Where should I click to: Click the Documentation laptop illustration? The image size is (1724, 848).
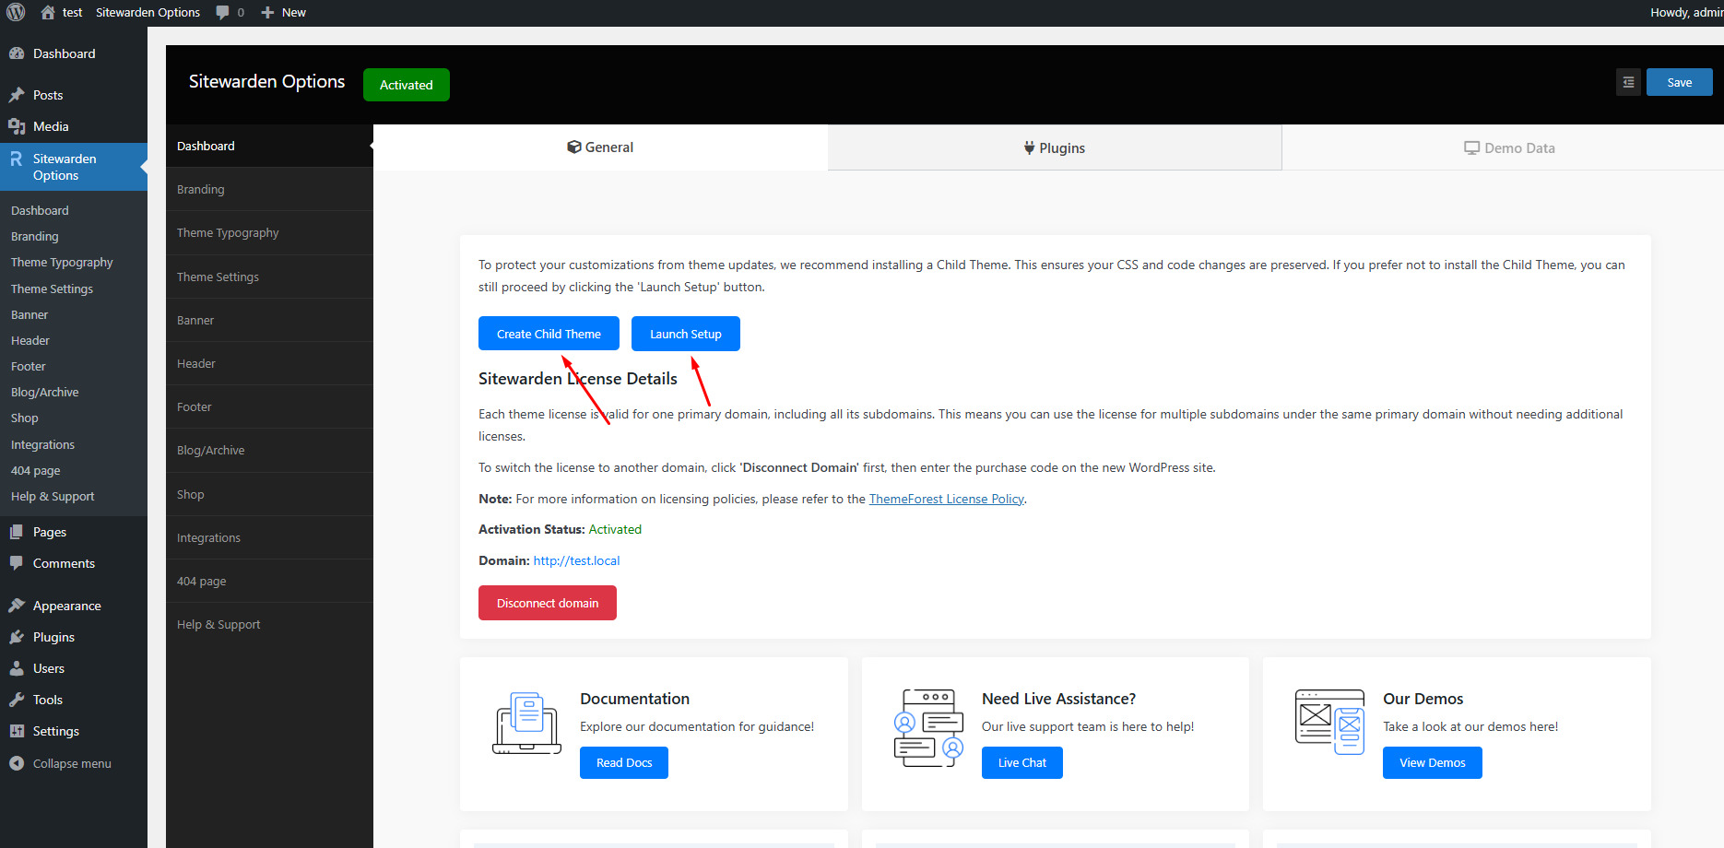tap(526, 724)
